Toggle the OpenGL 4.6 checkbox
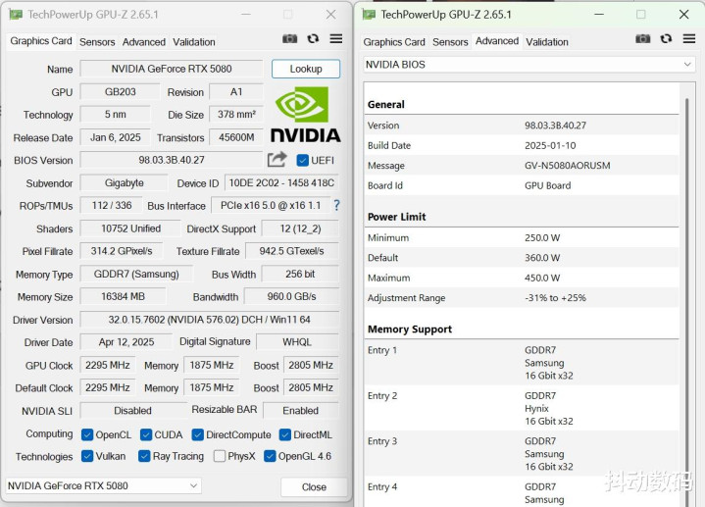Viewport: 705px width, 507px height. tap(270, 456)
